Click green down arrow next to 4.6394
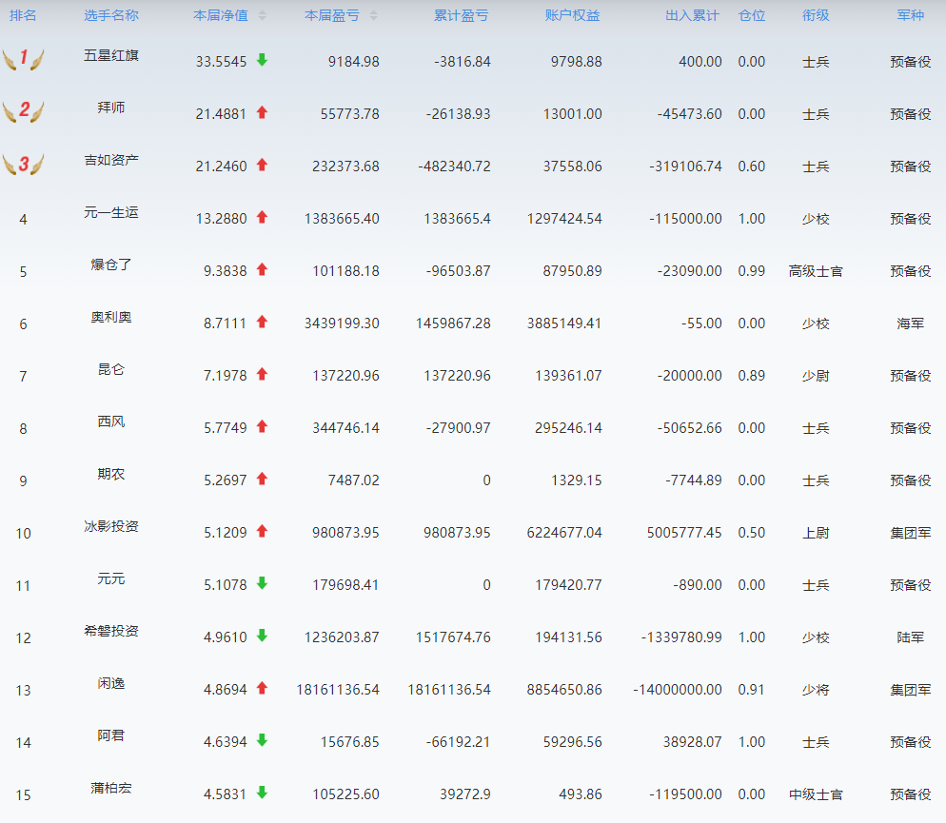 [262, 740]
